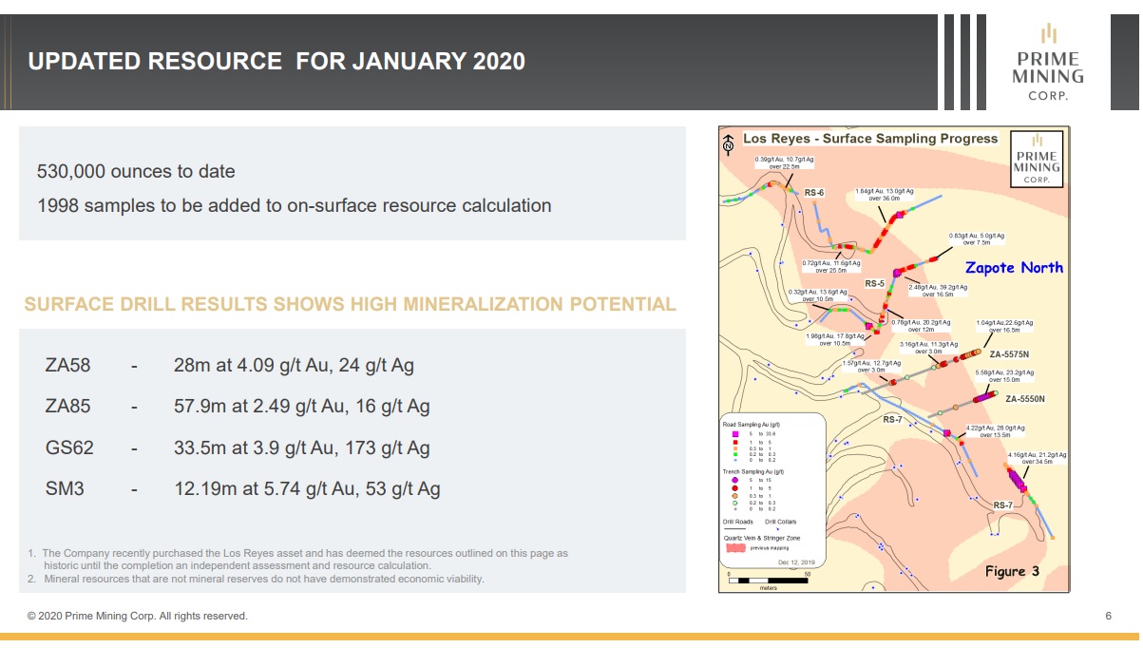Click the Prime Mining Corp. logo inside the map
The width and height of the screenshot is (1143, 648).
coord(1037,159)
